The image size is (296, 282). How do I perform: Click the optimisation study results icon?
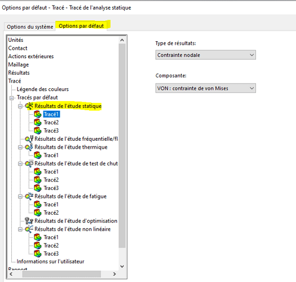click(29, 220)
